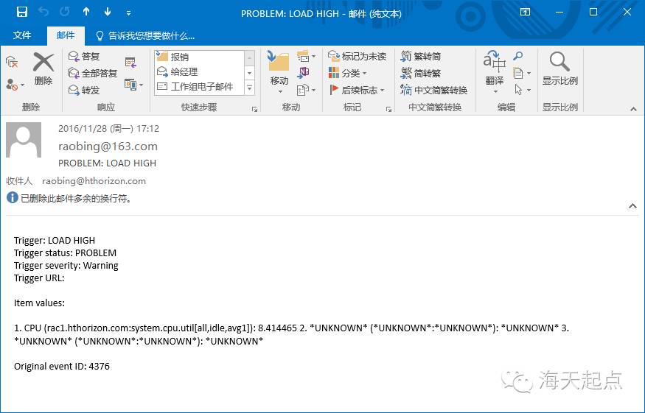Click the date text 2016/11/28 (周一) 17:12
Image resolution: width=645 pixels, height=413 pixels.
click(x=108, y=129)
